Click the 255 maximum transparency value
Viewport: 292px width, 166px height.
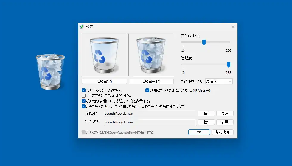click(x=228, y=73)
